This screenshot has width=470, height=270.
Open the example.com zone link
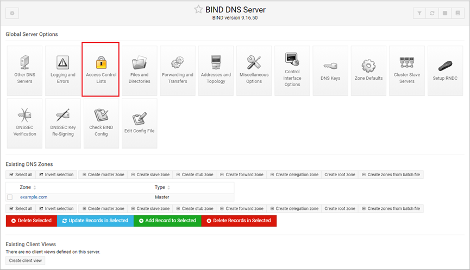(34, 197)
